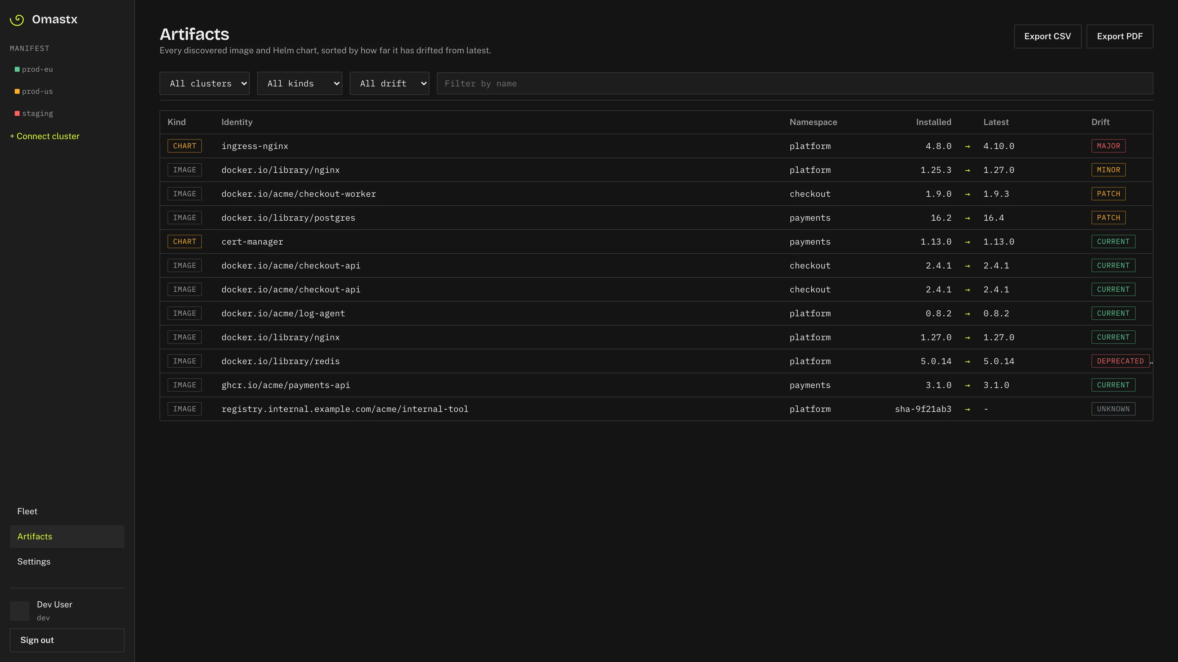Click the DEPRECATED badge for redis
This screenshot has height=662, width=1178.
click(x=1120, y=361)
